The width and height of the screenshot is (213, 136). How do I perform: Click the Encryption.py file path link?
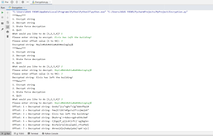point(147,12)
